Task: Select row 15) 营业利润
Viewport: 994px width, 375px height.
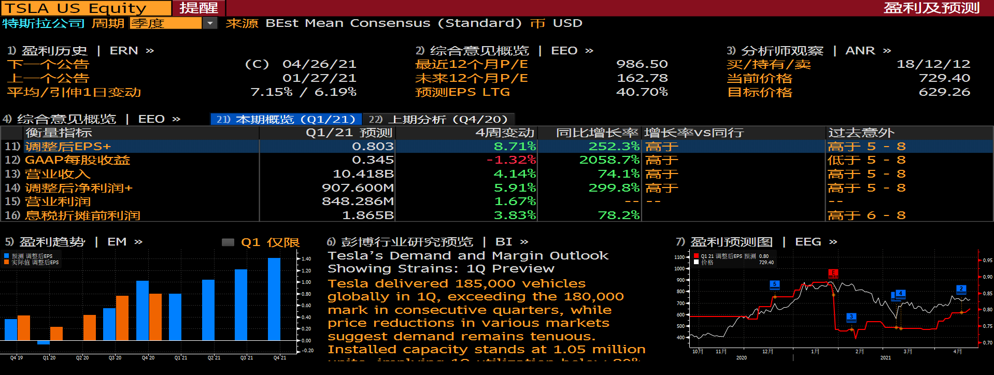Action: coord(496,201)
